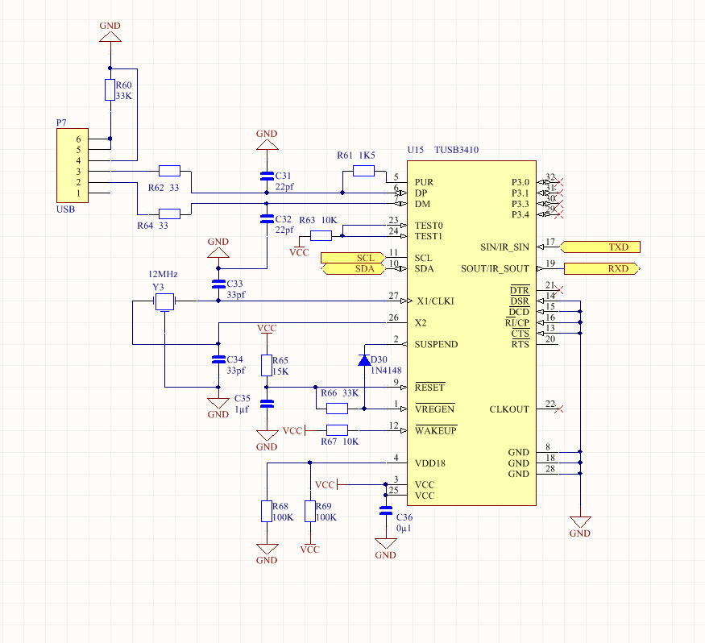The width and height of the screenshot is (705, 643).
Task: Click the "VREGEN" pin name
Action: (435, 409)
